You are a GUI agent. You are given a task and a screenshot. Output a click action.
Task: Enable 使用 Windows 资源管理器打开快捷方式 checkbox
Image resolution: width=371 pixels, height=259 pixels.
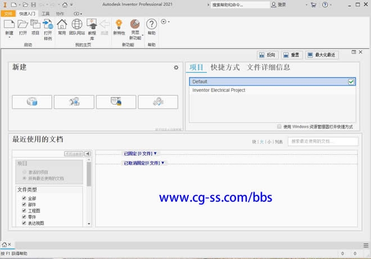point(279,126)
